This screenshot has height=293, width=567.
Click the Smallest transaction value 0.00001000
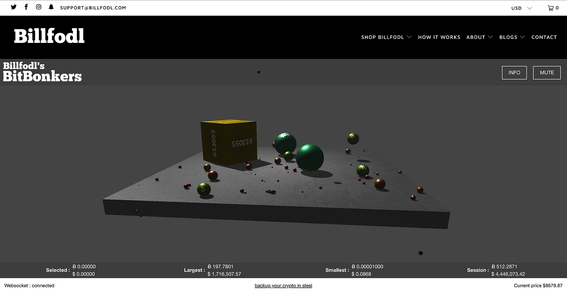[367, 267]
